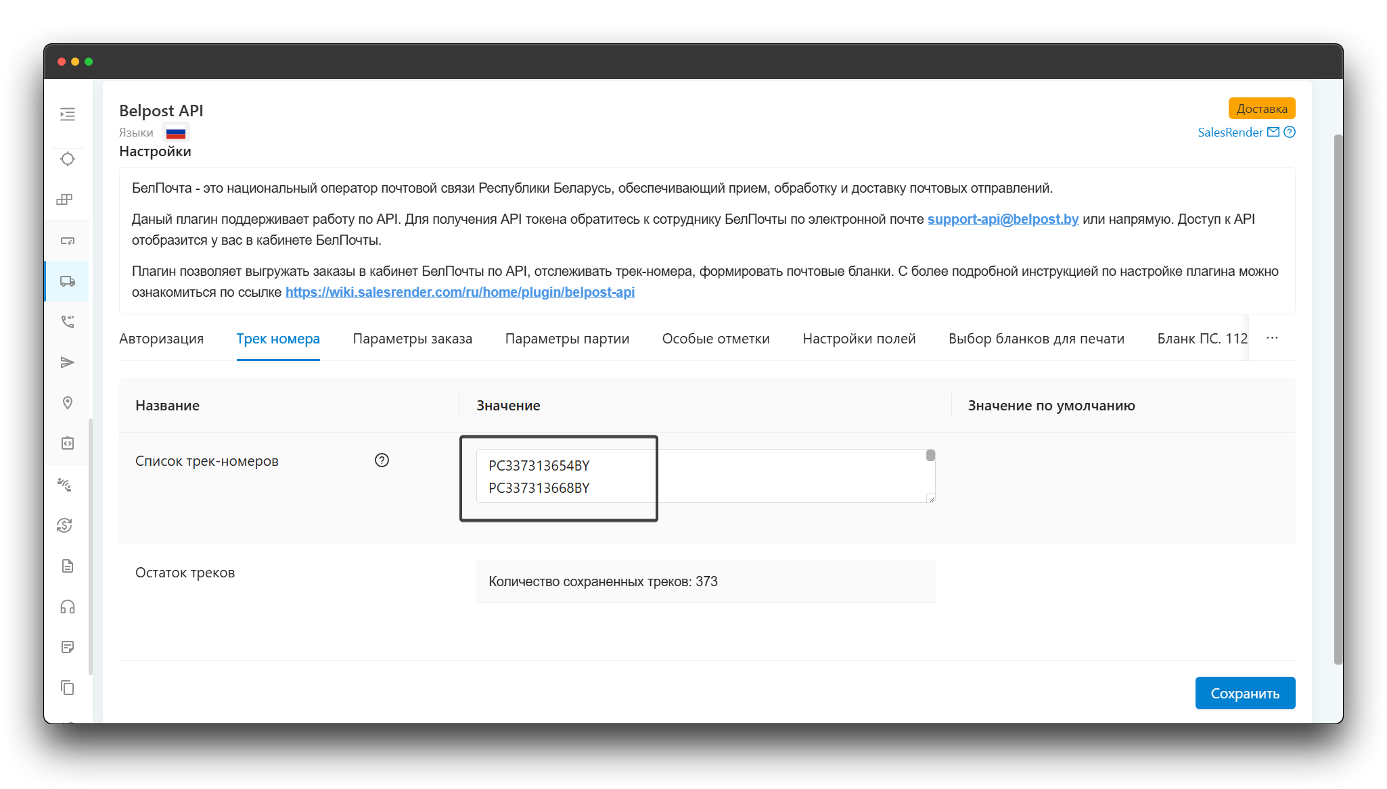Click the Значение column header
The image size is (1387, 789).
coord(508,406)
